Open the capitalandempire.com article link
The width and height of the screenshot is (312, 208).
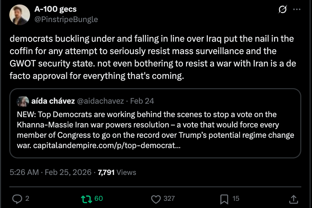click(106, 145)
